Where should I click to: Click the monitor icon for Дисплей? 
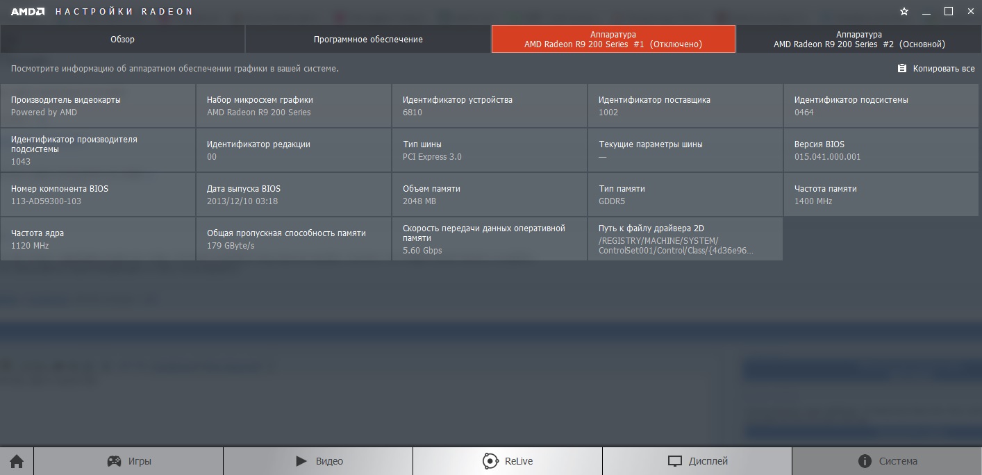click(x=675, y=461)
